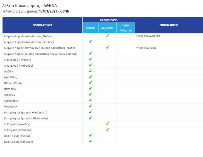203x157 pixels.
Task: Click the update timestamp 13/01/2023 - 08:16
Action: [54, 11]
